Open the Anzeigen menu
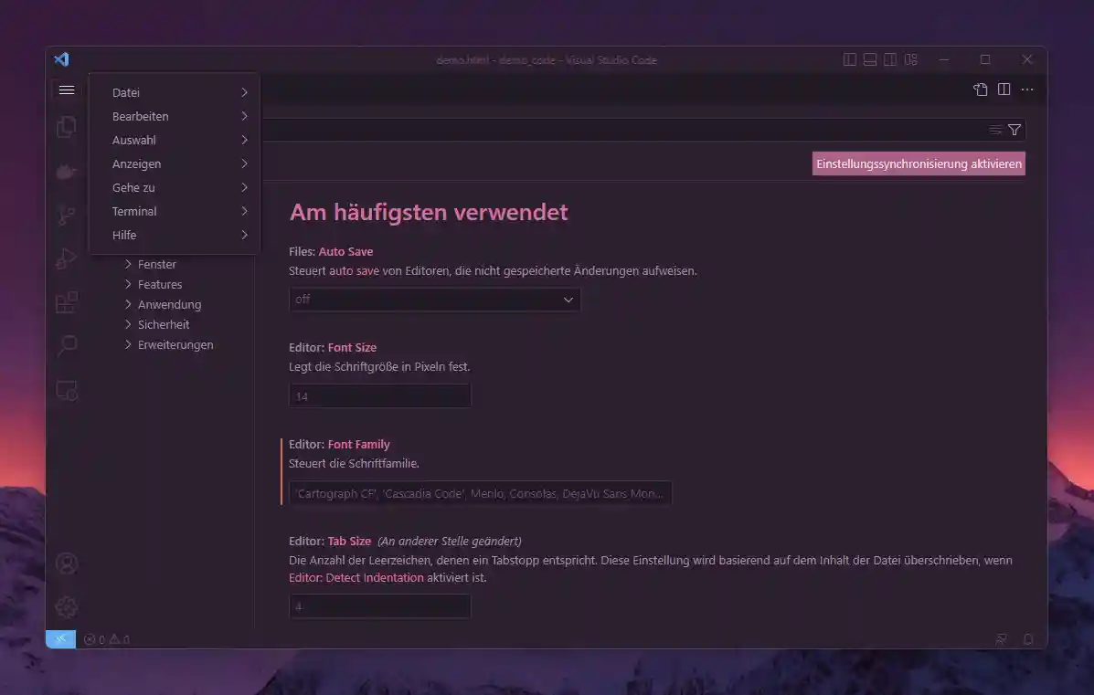This screenshot has height=695, width=1094. tap(175, 163)
